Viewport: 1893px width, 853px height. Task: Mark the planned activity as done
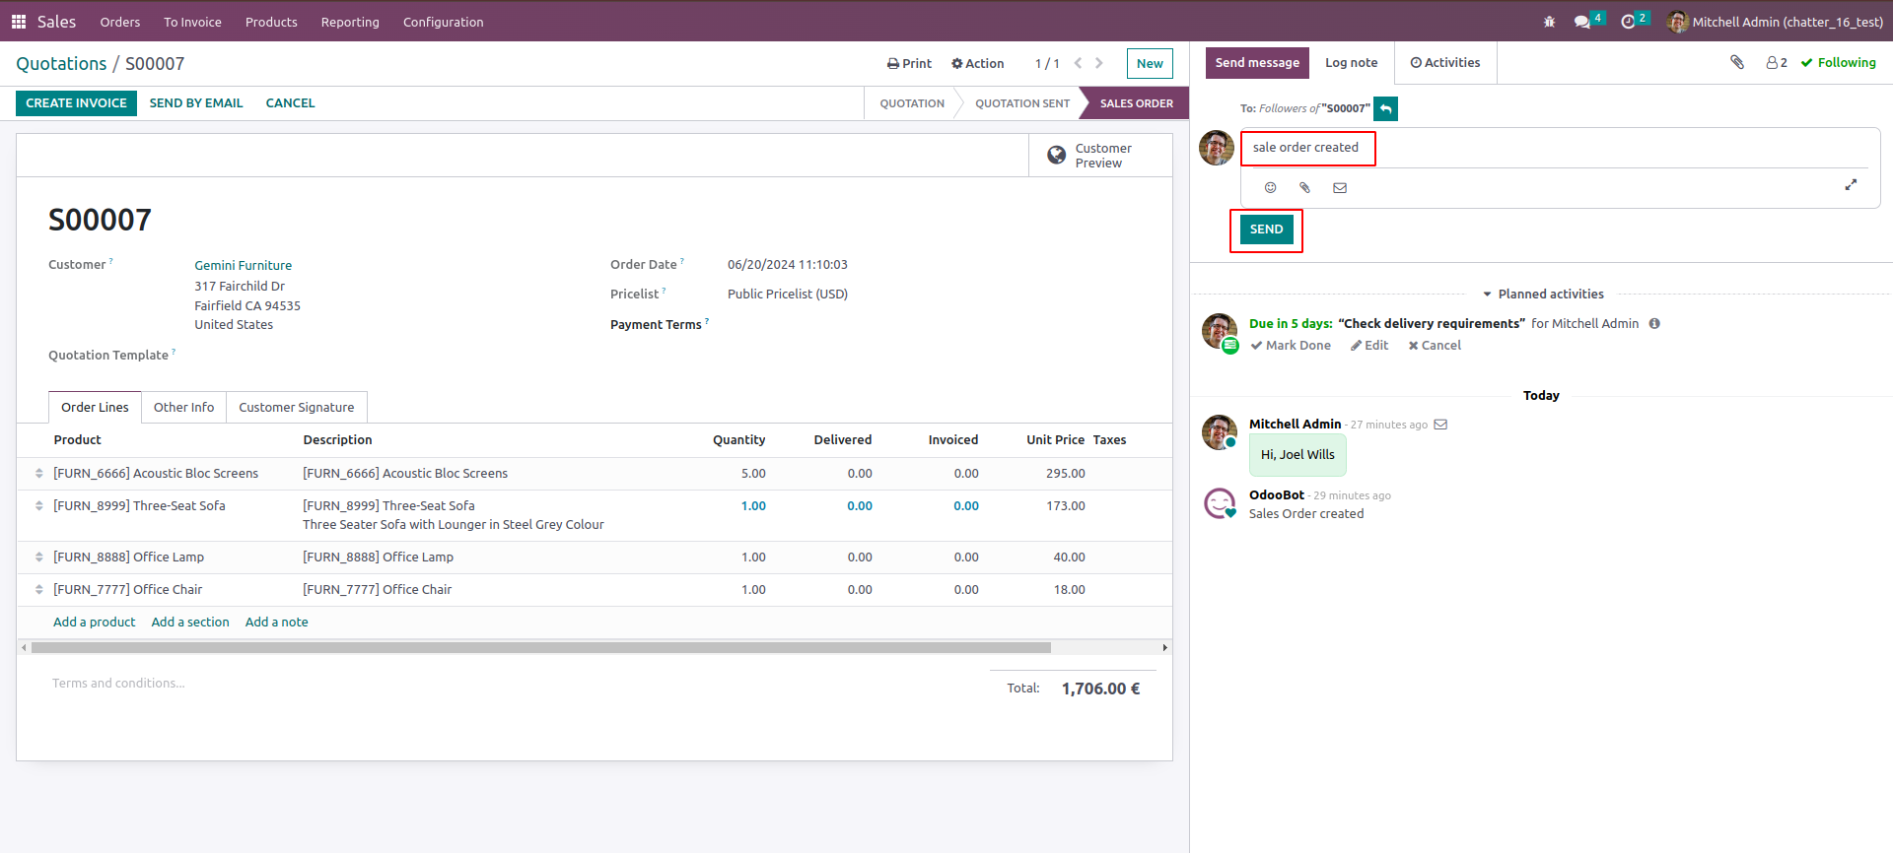(1291, 345)
